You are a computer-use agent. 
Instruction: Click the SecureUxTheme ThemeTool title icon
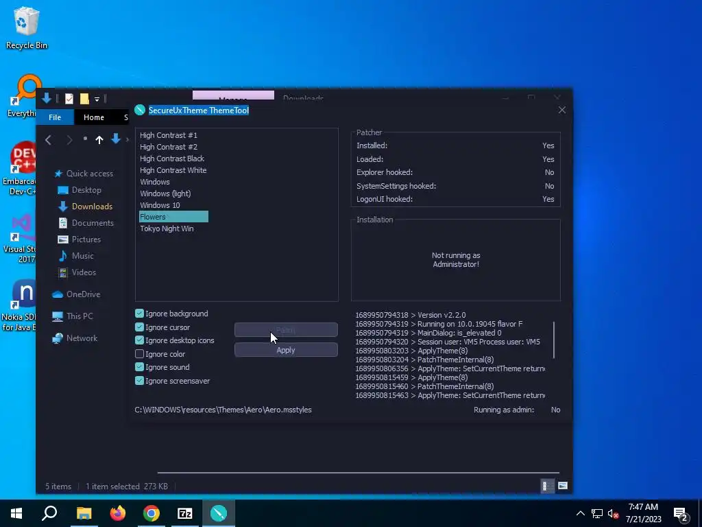(x=140, y=110)
